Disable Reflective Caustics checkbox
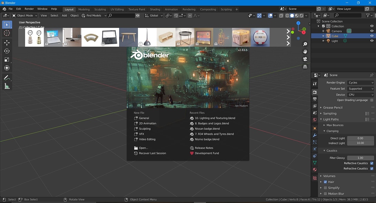This screenshot has width=376, height=203. pos(372,163)
